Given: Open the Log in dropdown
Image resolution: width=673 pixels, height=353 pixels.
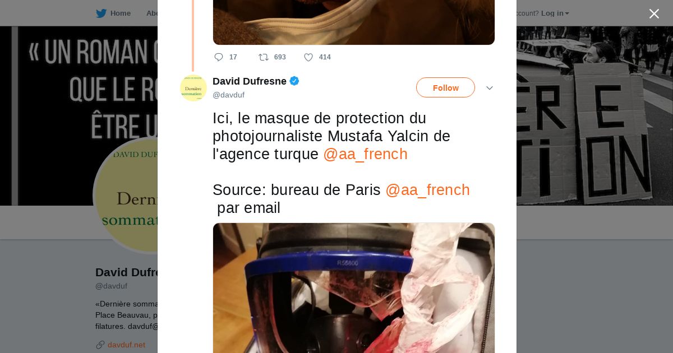Looking at the screenshot, I should [x=555, y=13].
